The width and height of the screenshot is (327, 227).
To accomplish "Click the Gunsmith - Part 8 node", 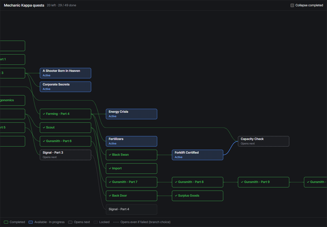I will 198,182.
